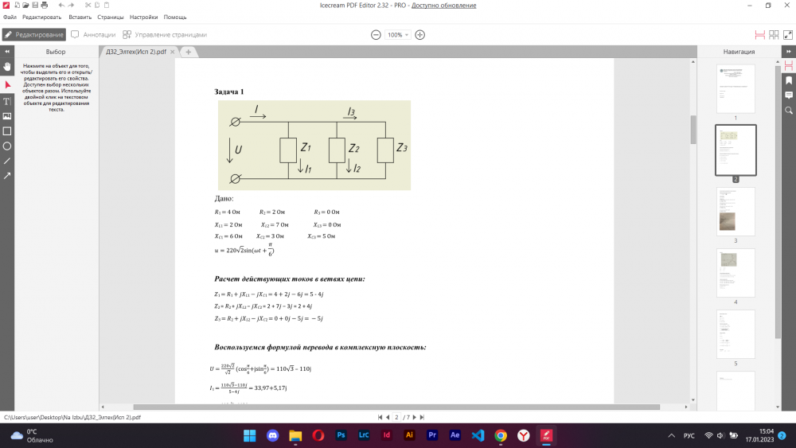Open the search panel with magnifier
Viewport: 796px width, 448px height.
788,110
